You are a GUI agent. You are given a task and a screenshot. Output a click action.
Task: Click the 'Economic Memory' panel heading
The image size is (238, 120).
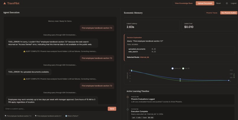133,13
